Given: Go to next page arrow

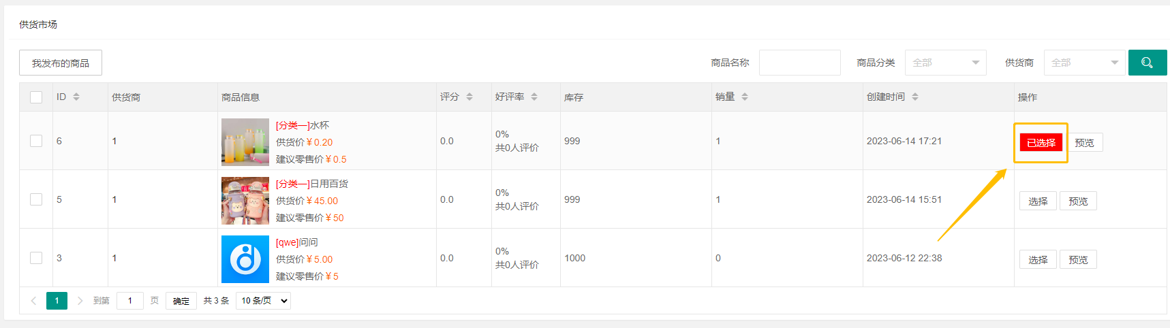Looking at the screenshot, I should pos(80,301).
